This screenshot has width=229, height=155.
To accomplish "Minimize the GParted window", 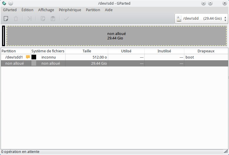I will pyautogui.click(x=203, y=3).
